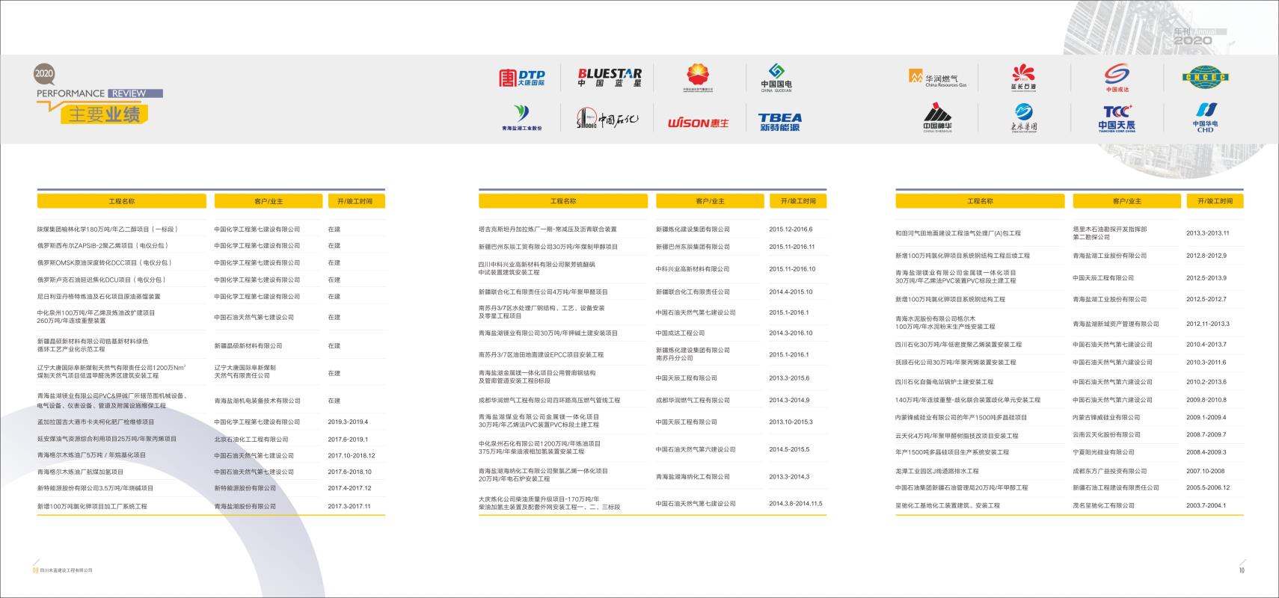Viewport: 1279px width, 598px height.
Task: Click the 塔里木石油勘探开发指挥部 client cell
Action: point(1110,233)
